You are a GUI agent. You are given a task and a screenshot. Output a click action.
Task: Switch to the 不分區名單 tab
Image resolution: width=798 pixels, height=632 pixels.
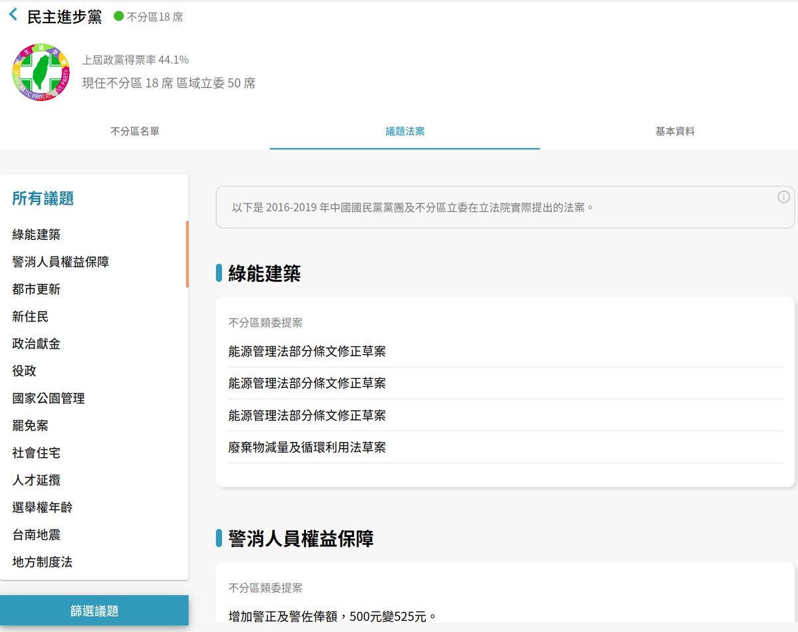point(135,132)
